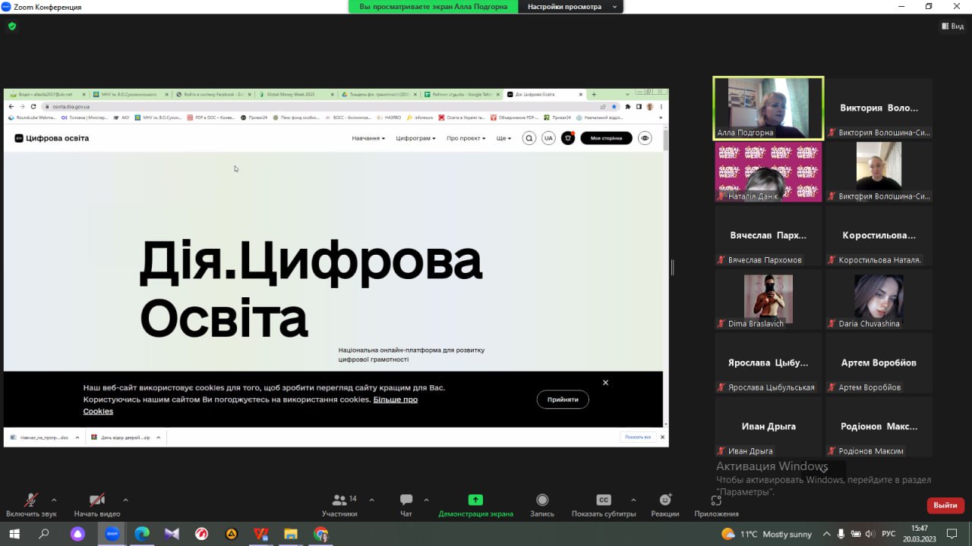Viewport: 972px width, 546px height.
Task: Start recording with the Запись button
Action: point(542,504)
